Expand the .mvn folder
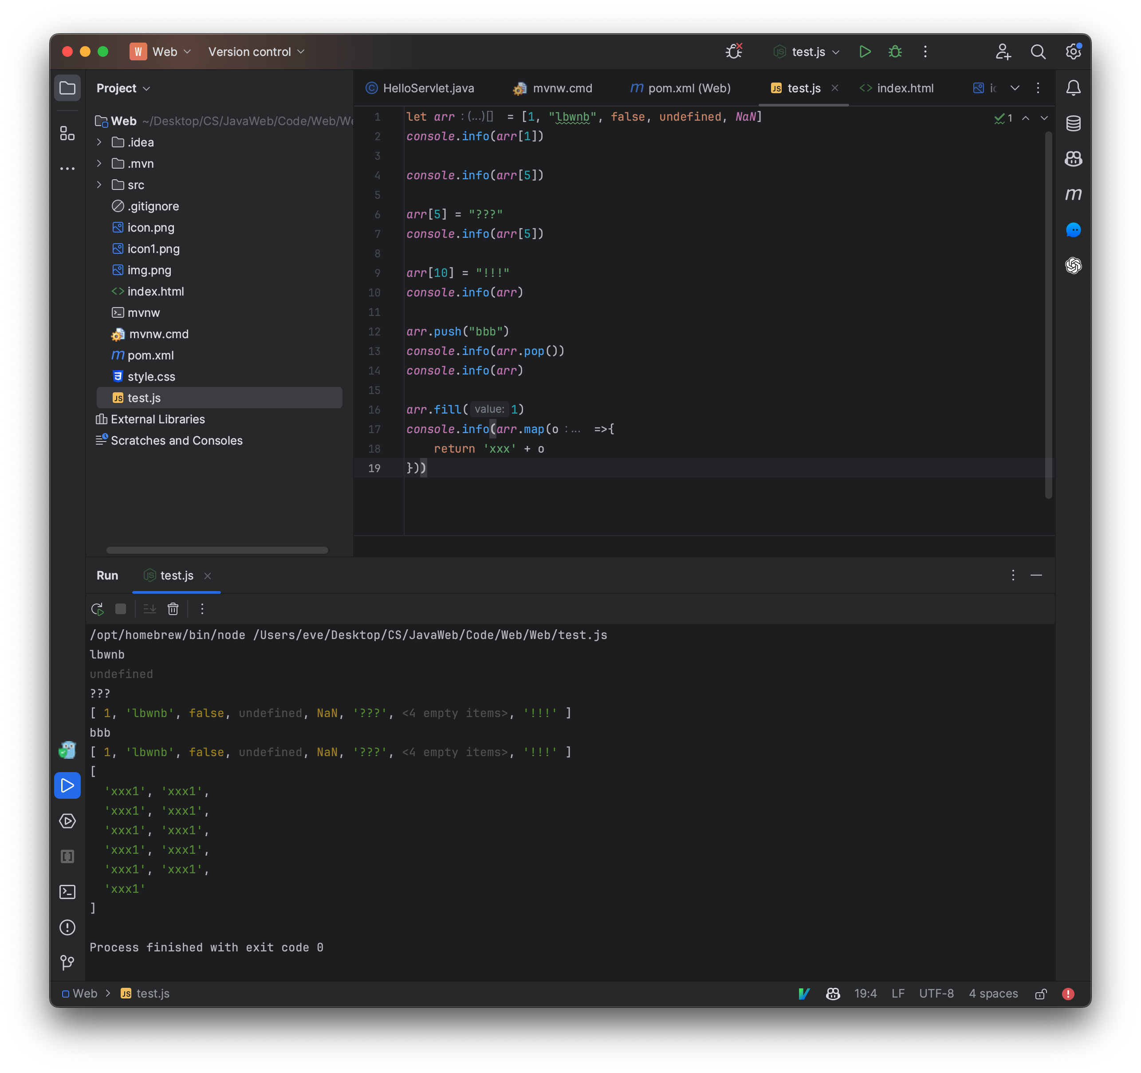Screen dimensions: 1141x1073 click(99, 164)
